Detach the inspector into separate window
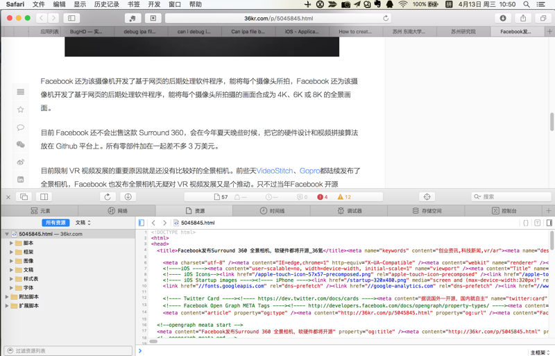The image size is (555, 356). [24, 196]
